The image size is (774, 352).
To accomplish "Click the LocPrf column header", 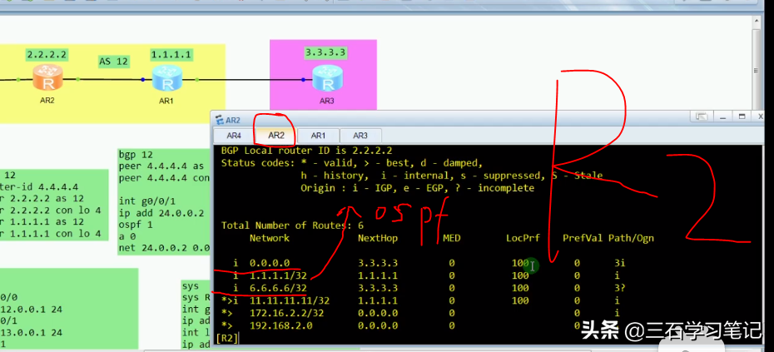I will pos(523,239).
